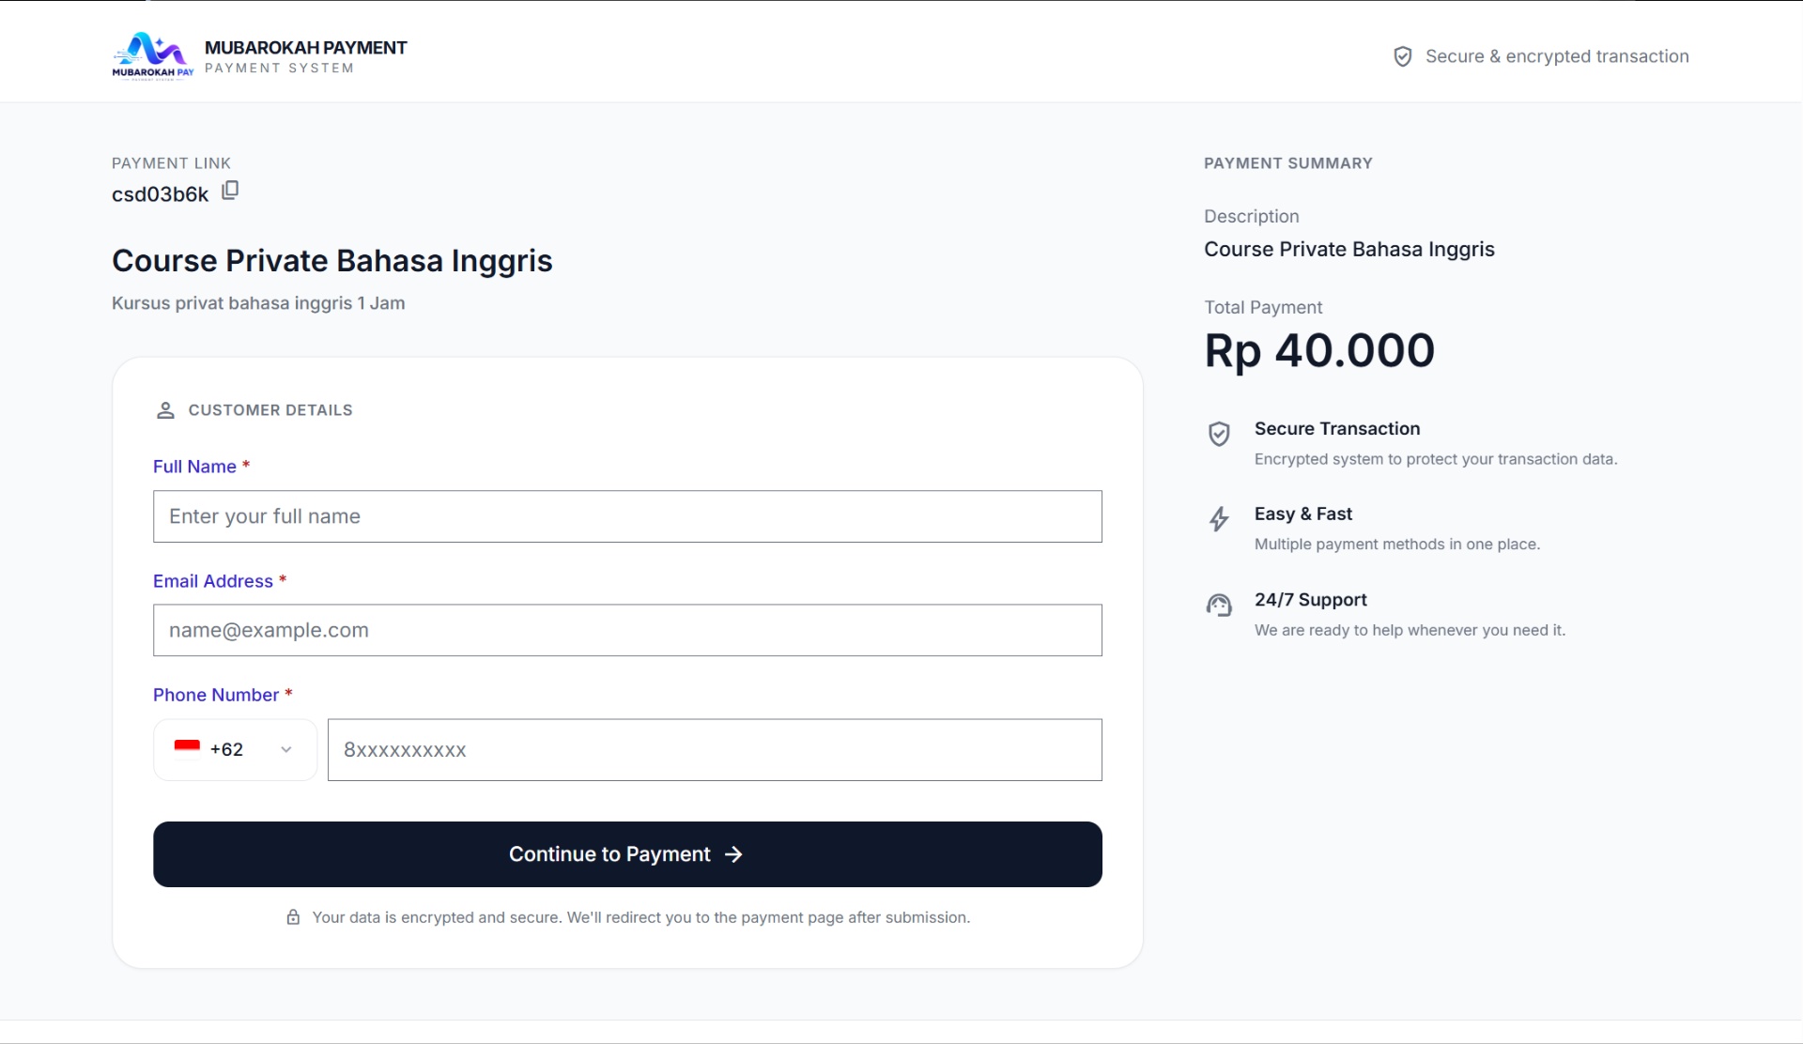Click the padlock icon below the payment button

click(x=293, y=917)
